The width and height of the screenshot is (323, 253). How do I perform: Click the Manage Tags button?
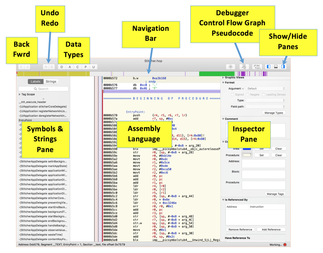(275, 194)
